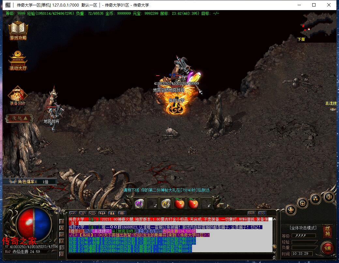This screenshot has width=339, height=263.
Task: Use the purple scroll in quick slot 1
Action: click(139, 203)
